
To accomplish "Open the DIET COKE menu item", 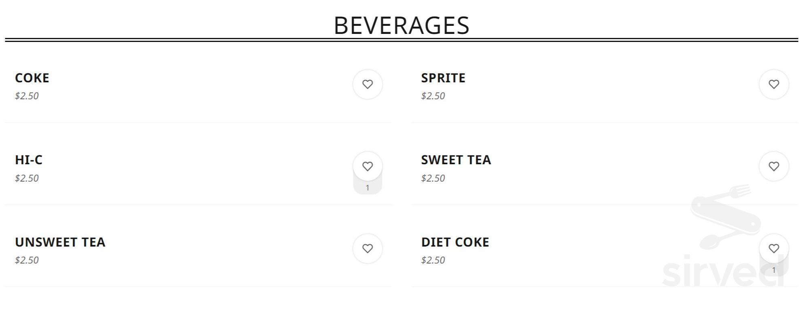I will (x=455, y=242).
